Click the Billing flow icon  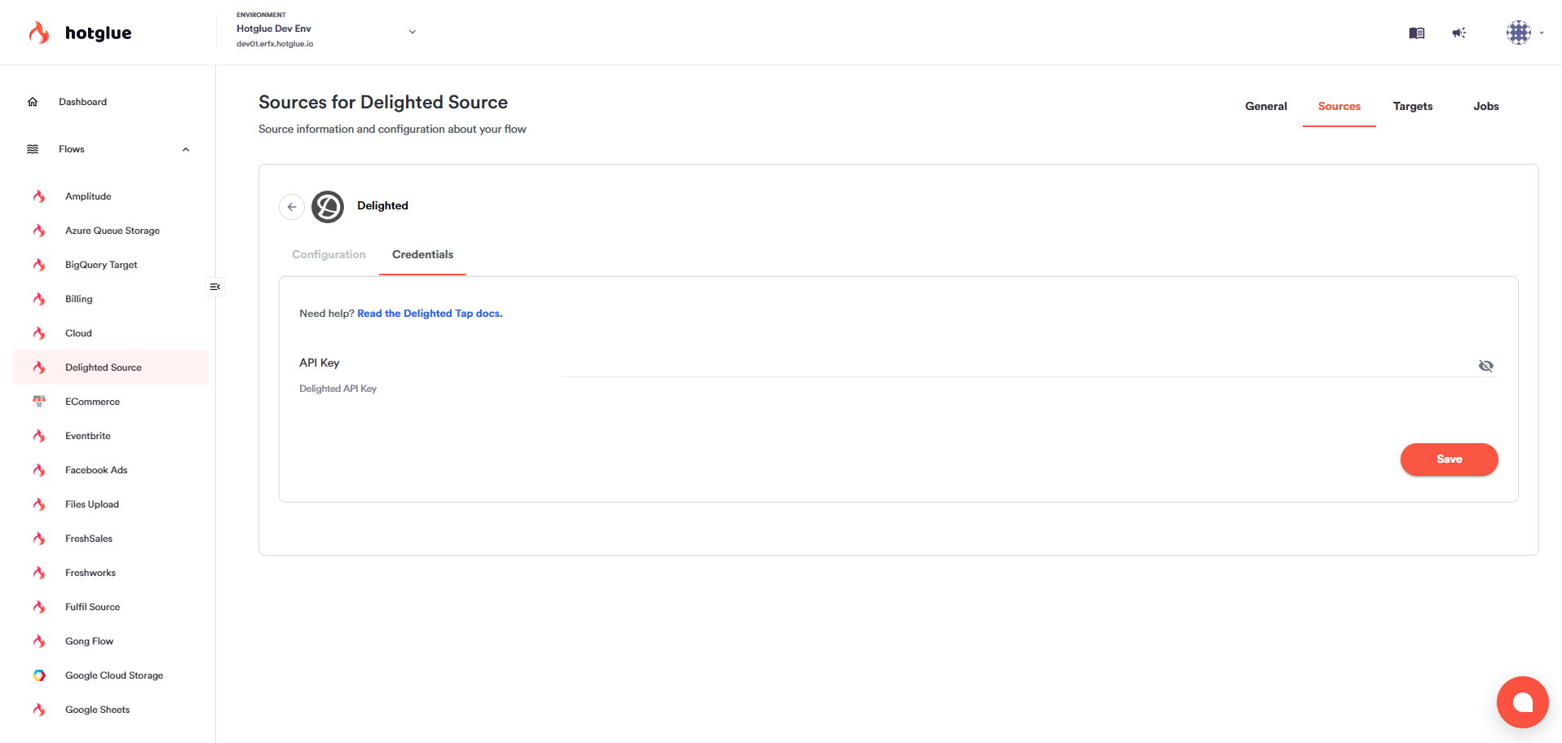pyautogui.click(x=39, y=299)
